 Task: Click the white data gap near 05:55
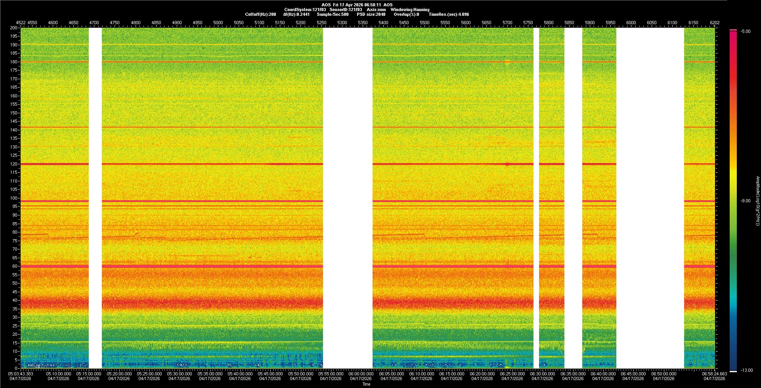(348, 198)
